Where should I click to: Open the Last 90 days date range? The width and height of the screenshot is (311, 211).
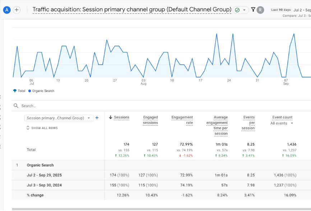[281, 10]
